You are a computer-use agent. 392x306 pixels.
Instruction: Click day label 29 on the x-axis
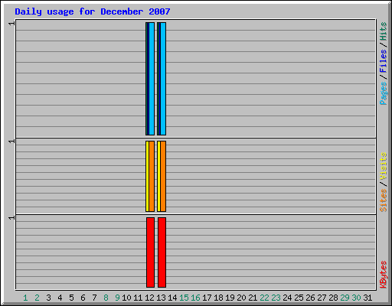pyautogui.click(x=345, y=298)
